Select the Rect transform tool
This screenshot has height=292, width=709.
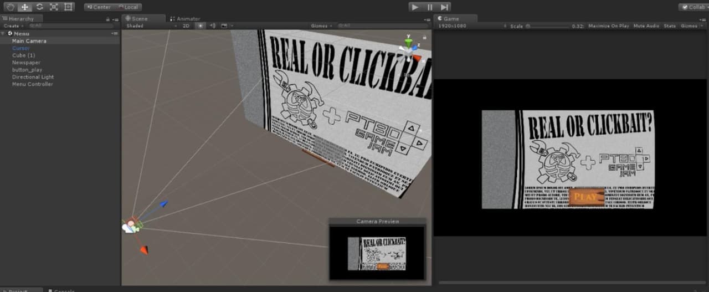coord(68,7)
